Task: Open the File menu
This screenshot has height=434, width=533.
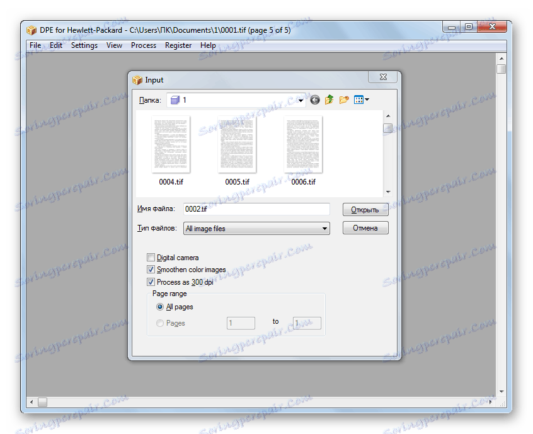Action: click(x=35, y=45)
